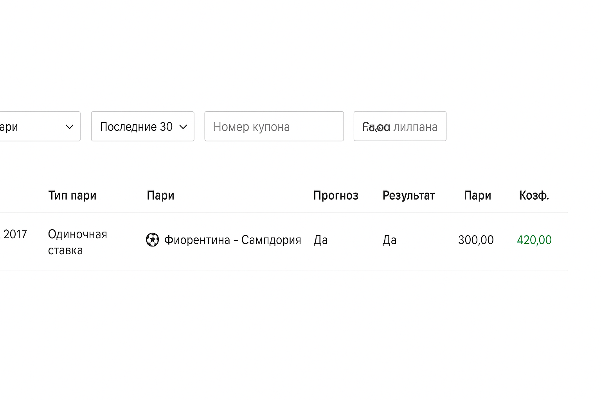This screenshot has height=400, width=601.
Task: Select the 300,00 stake amount
Action: [476, 240]
